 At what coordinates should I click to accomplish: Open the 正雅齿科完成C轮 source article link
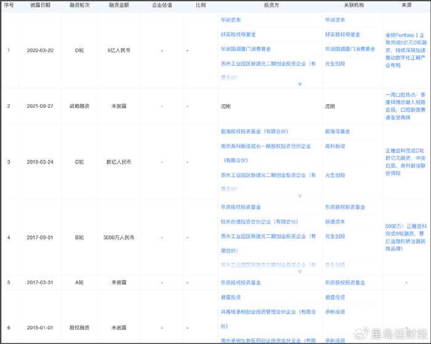[x=405, y=162]
